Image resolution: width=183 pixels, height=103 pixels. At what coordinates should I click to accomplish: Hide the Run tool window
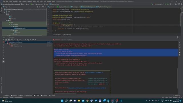click(180, 37)
